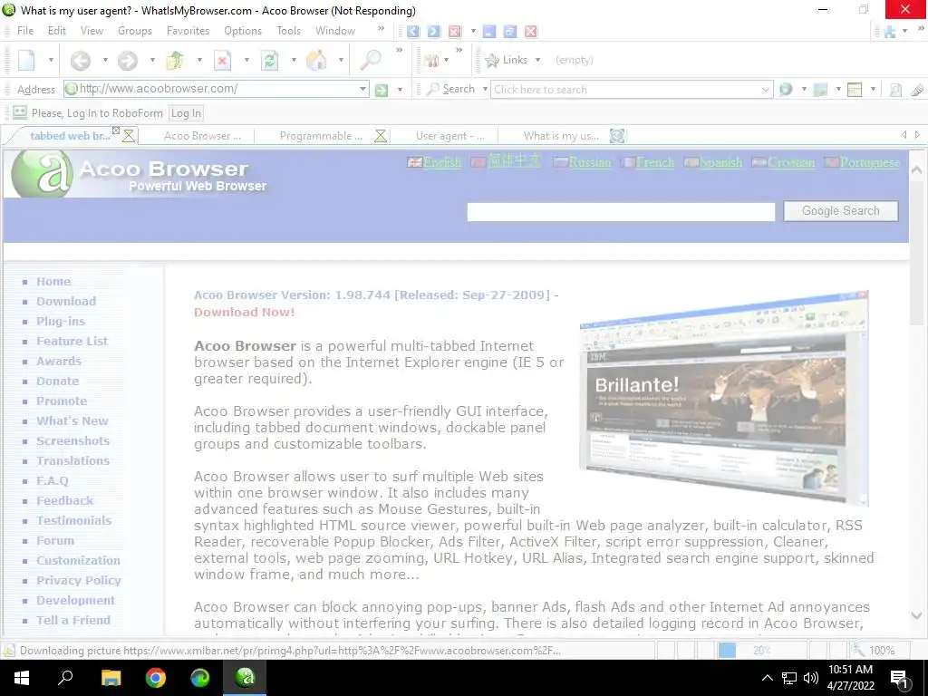Screen dimensions: 928x696
Task: Select the French language link
Action: pos(654,163)
